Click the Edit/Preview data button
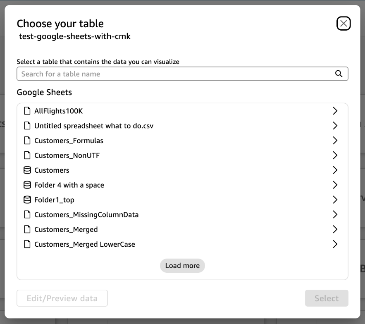Viewport: 365px width, 324px height. click(x=62, y=298)
